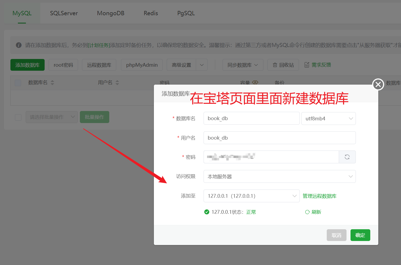Click the cancel button in dialog
The height and width of the screenshot is (265, 401).
coord(337,235)
